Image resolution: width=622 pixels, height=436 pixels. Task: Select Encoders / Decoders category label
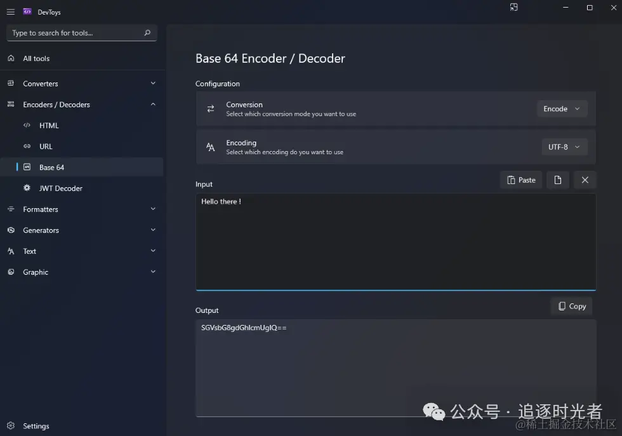coord(56,105)
